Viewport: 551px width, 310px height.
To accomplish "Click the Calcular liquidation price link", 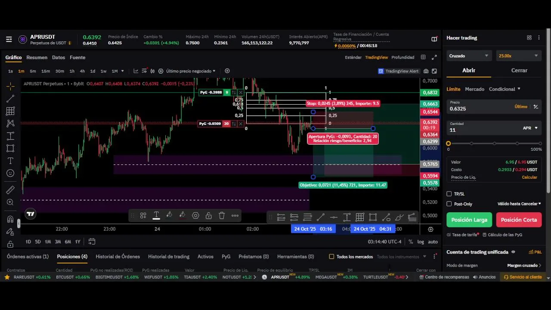I will (x=529, y=177).
